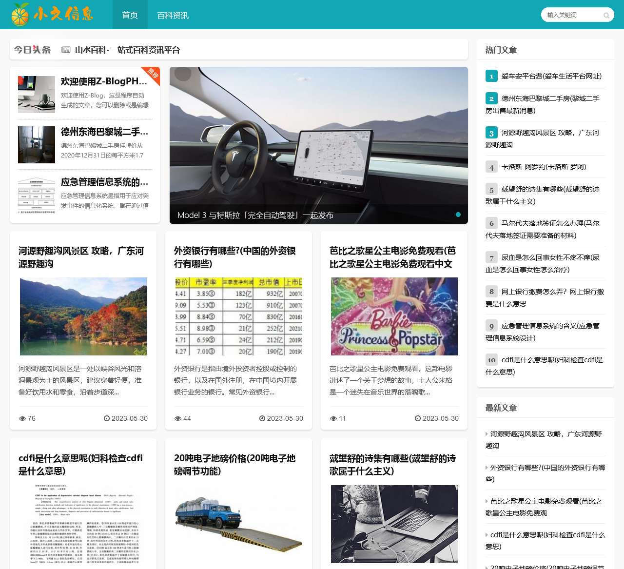Viewport: 624px width, 569px height.
Task: Click the blue truck weighbridge image
Action: pos(239,524)
